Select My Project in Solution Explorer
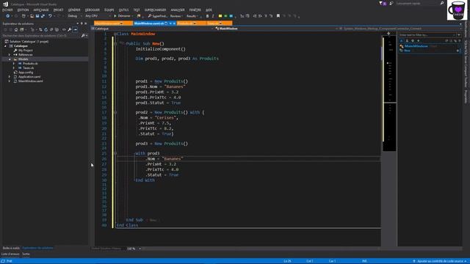This screenshot has width=470, height=264. coord(25,51)
